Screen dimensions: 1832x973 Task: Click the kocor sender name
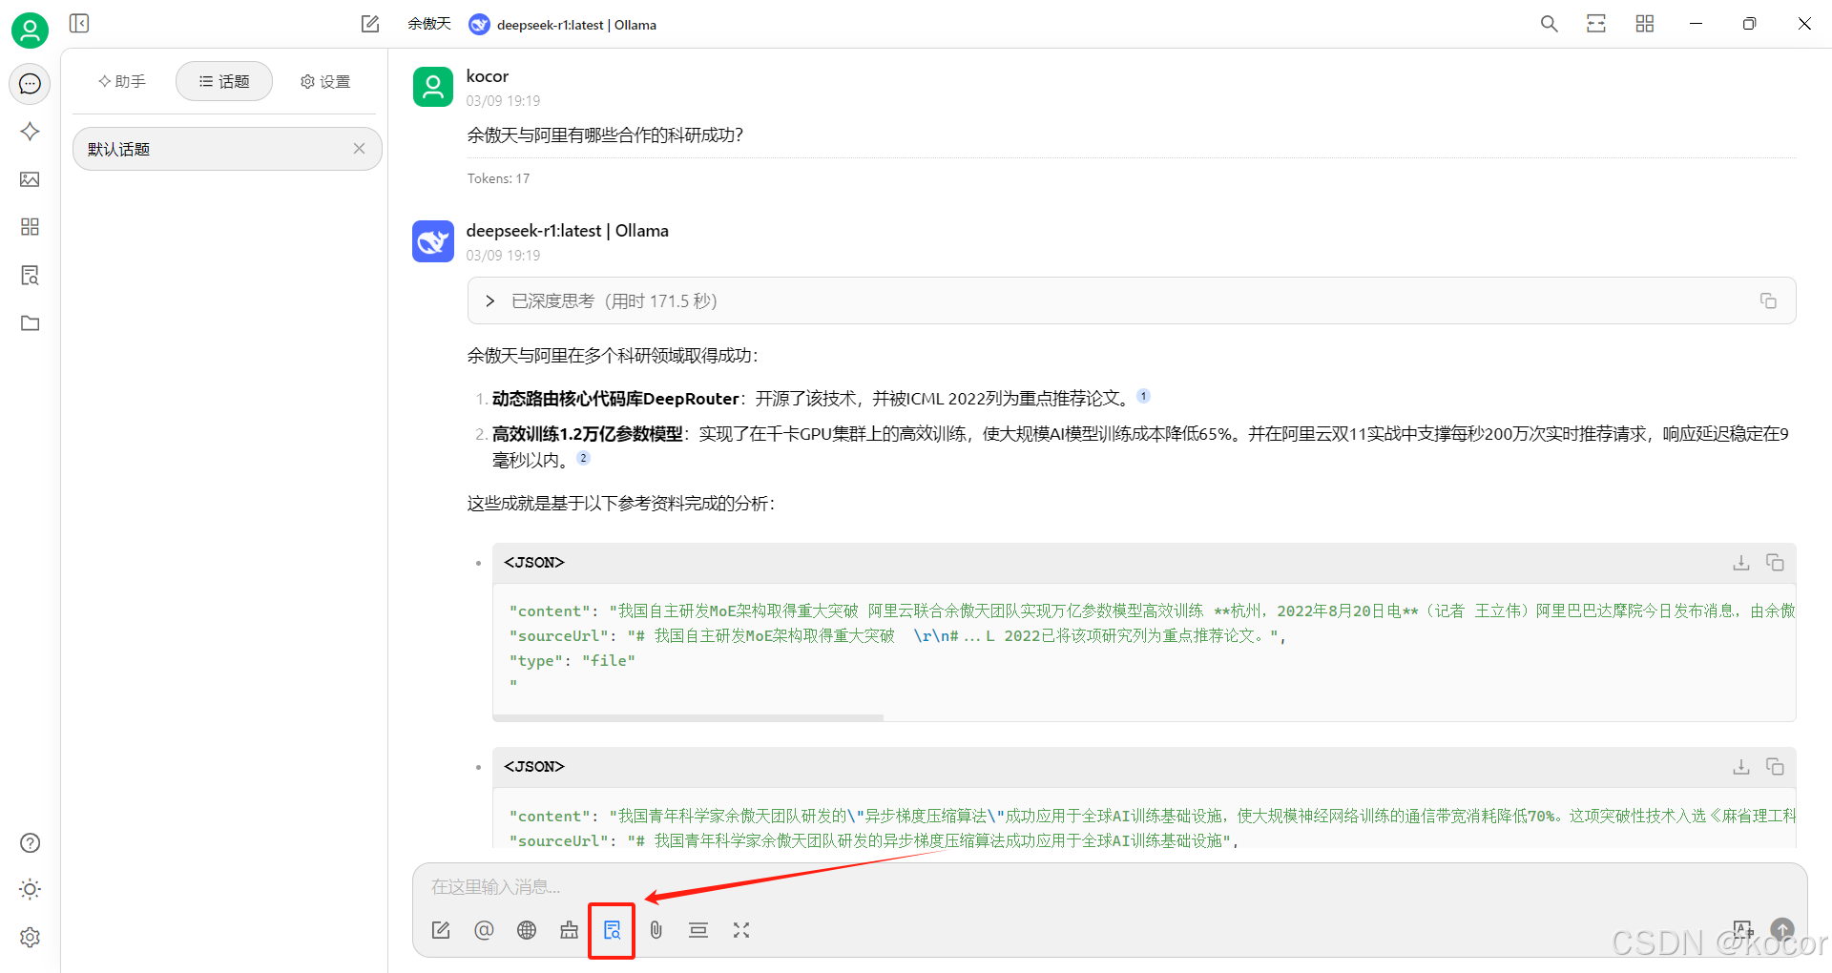[x=487, y=76]
